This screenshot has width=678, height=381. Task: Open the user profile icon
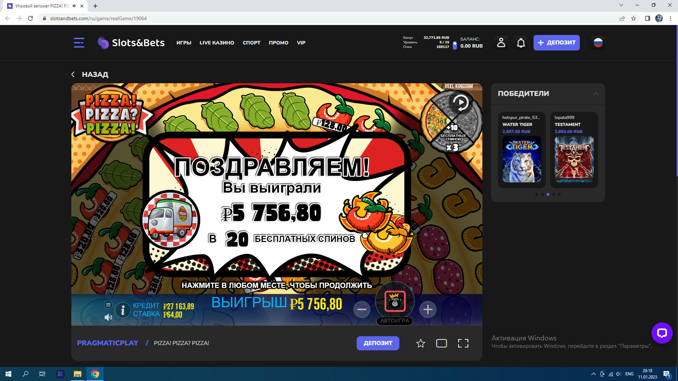[501, 43]
